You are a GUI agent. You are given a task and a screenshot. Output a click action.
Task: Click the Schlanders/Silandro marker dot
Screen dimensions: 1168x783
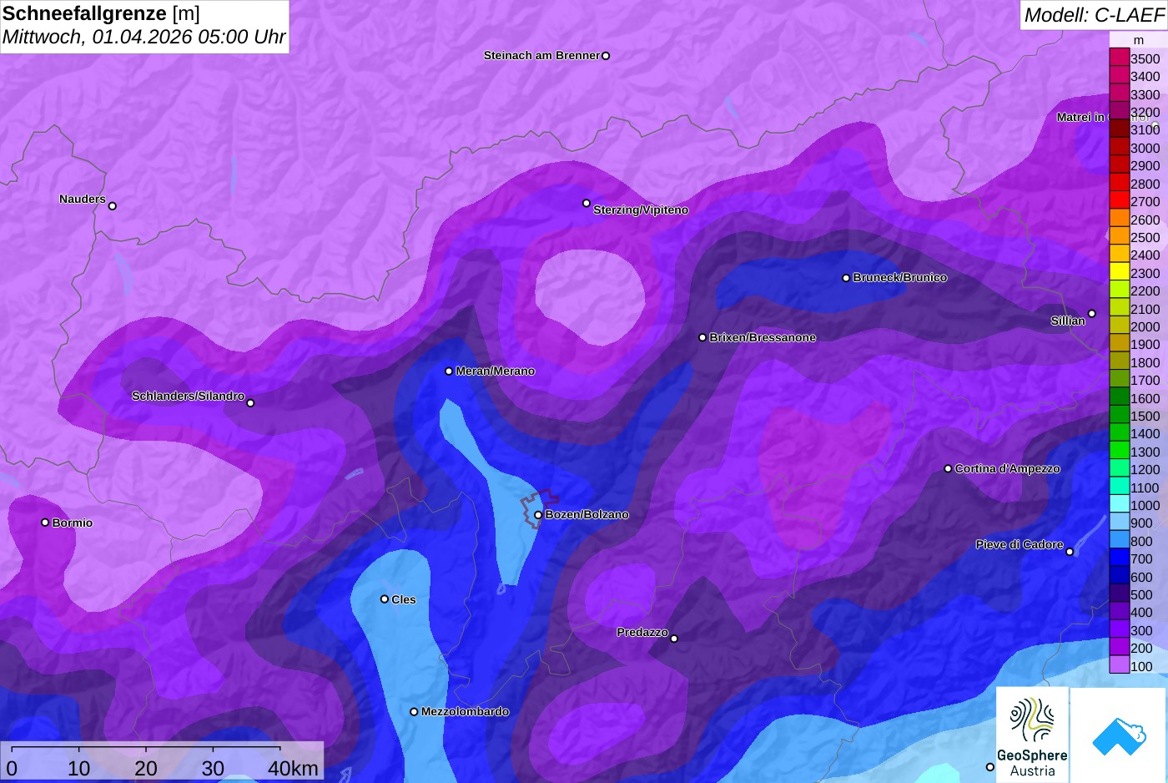click(250, 403)
